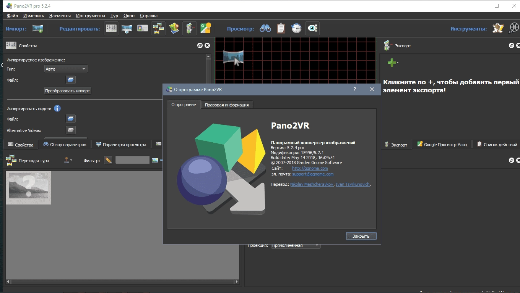This screenshot has height=293, width=520.
Task: Open the skin editor tool icon
Action: click(x=498, y=29)
